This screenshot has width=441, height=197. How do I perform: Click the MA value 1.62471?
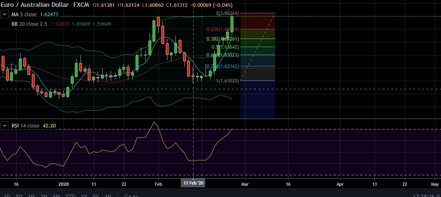[49, 14]
